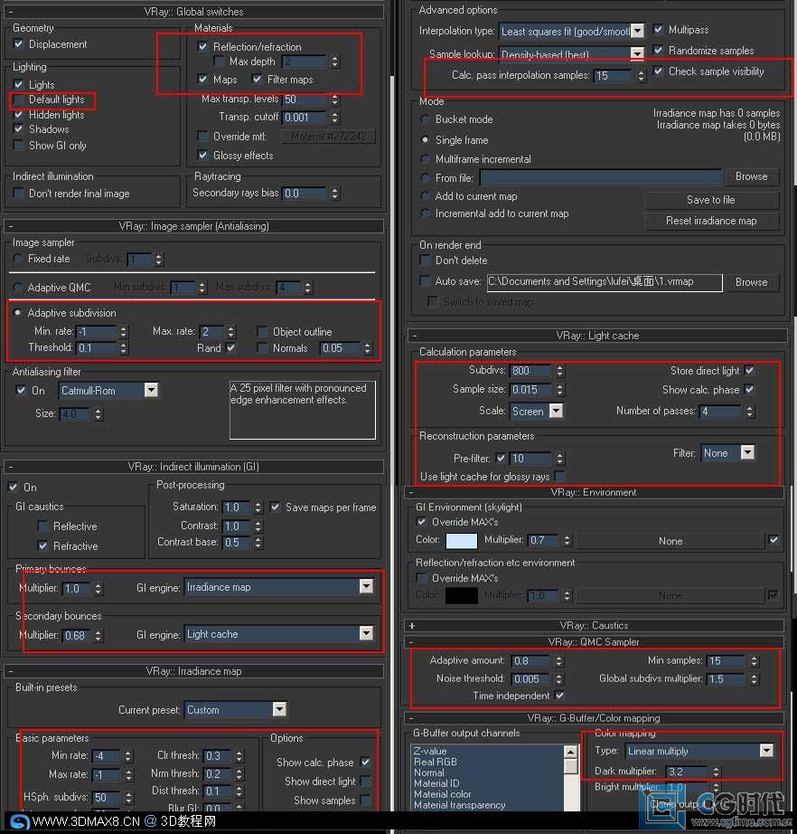
Task: Click the Override material button
Action: pyautogui.click(x=328, y=137)
